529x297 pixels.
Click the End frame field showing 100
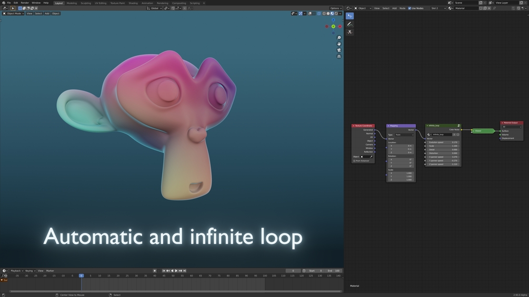(x=334, y=271)
